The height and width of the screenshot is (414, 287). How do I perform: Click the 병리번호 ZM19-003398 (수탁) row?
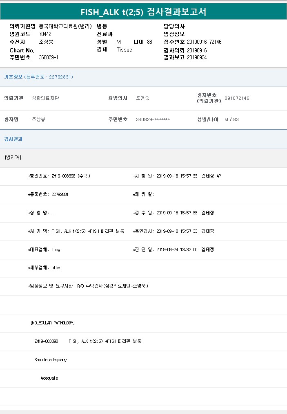pos(59,176)
